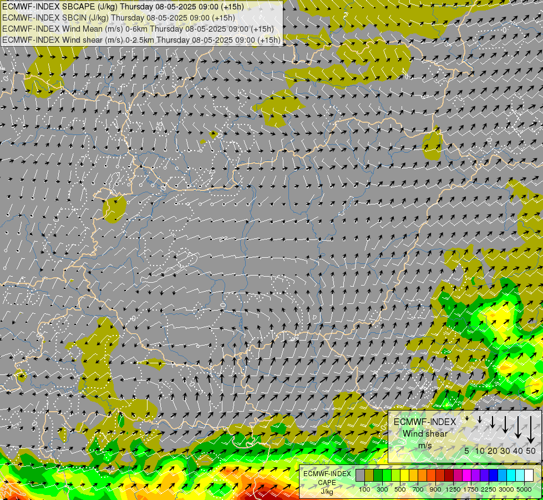Select the bright magenta CAPE swatch
The height and width of the screenshot is (500, 543).
click(x=467, y=476)
